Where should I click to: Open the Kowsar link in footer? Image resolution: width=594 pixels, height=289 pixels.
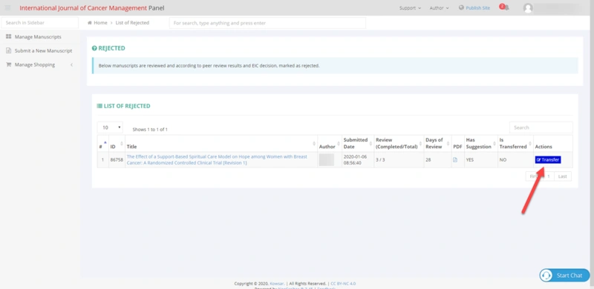(276, 284)
